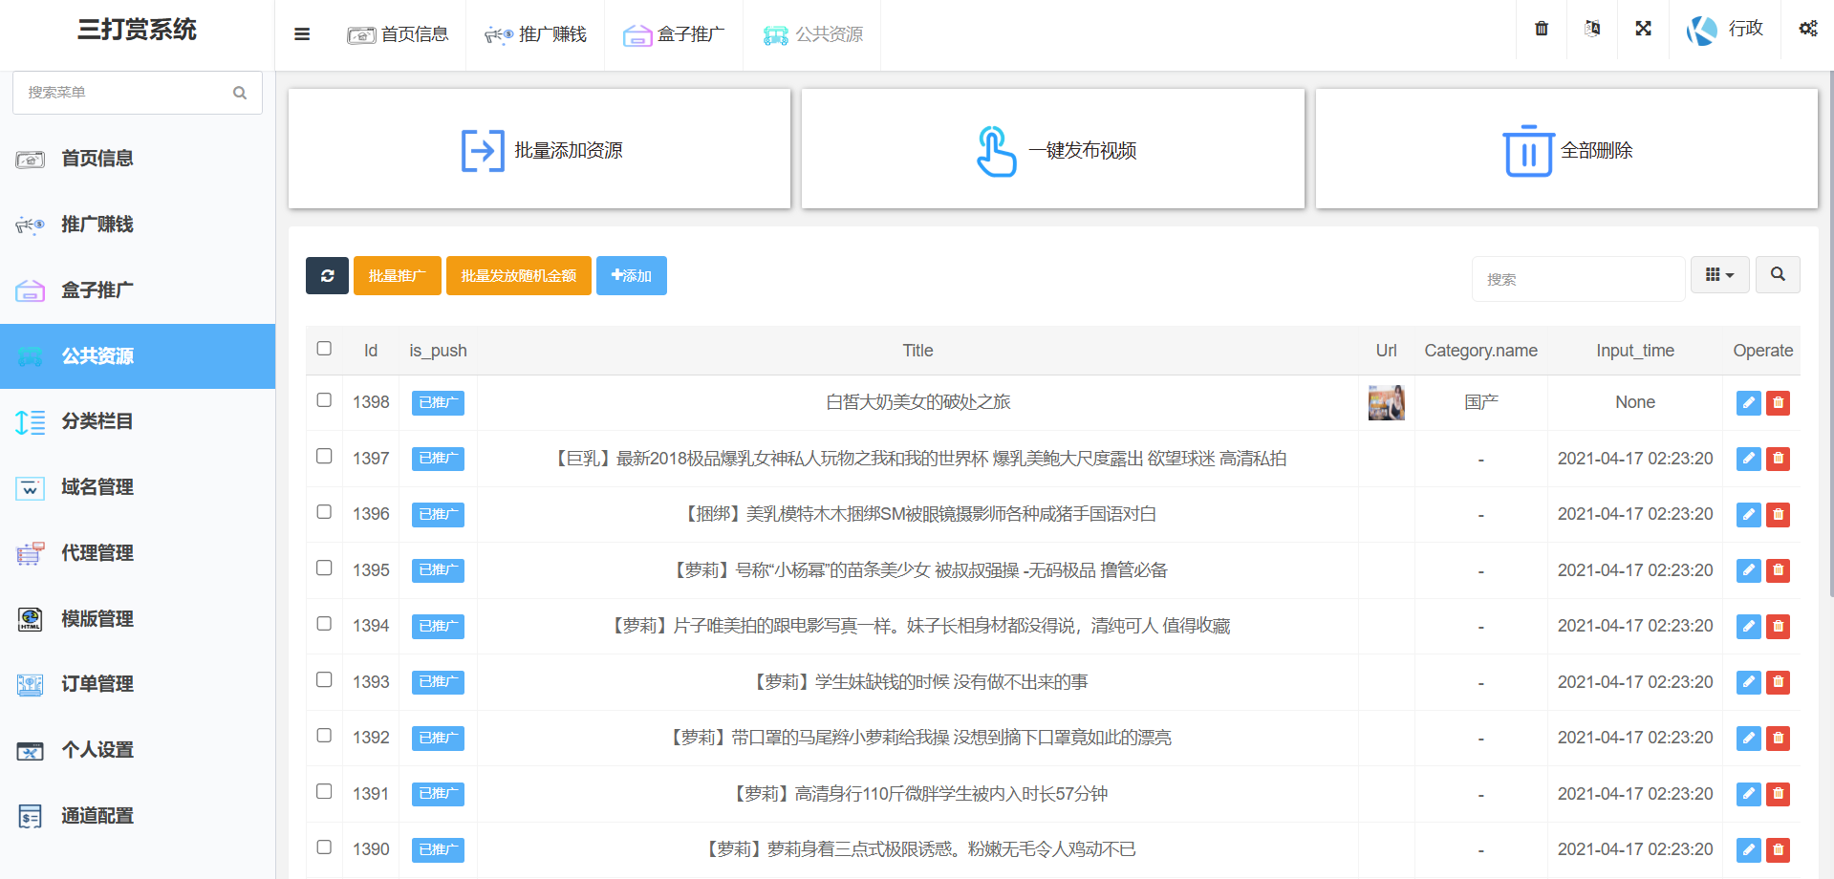Click the red delete icon for row 1394
Screen dimensions: 1834x879
click(1778, 627)
